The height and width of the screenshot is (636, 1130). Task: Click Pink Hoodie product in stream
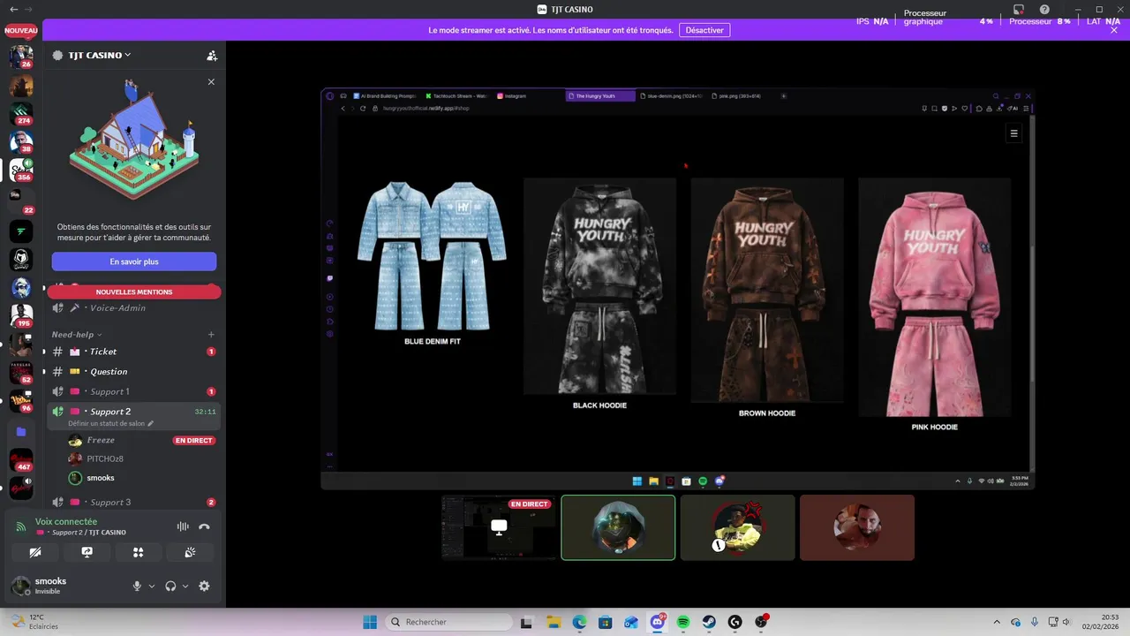click(x=934, y=305)
